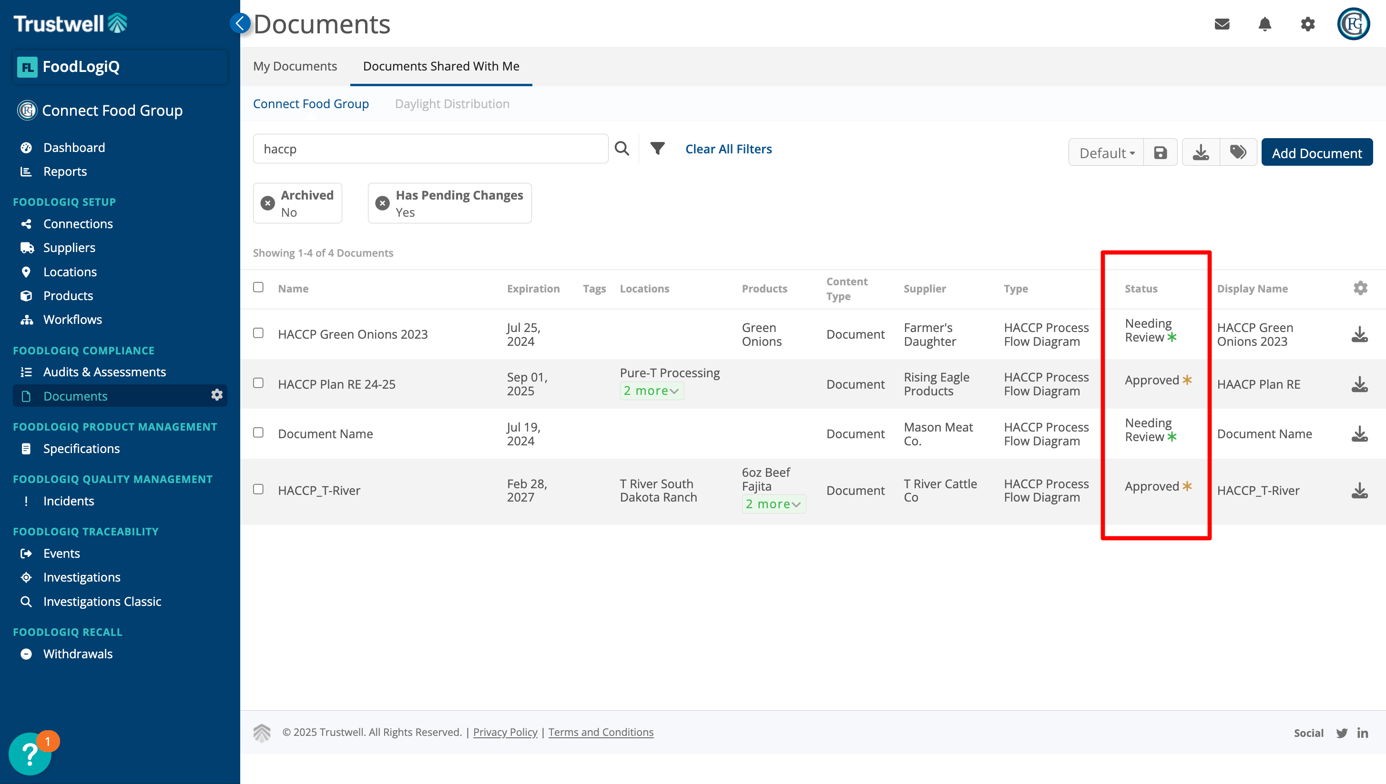Download the Document Name row file
The width and height of the screenshot is (1386, 784).
pos(1360,434)
